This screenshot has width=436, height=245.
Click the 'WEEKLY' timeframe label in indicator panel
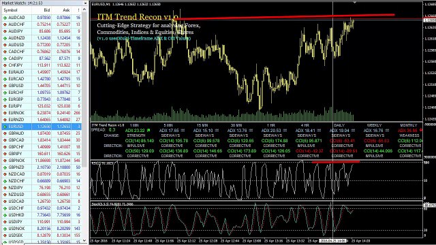374,125
